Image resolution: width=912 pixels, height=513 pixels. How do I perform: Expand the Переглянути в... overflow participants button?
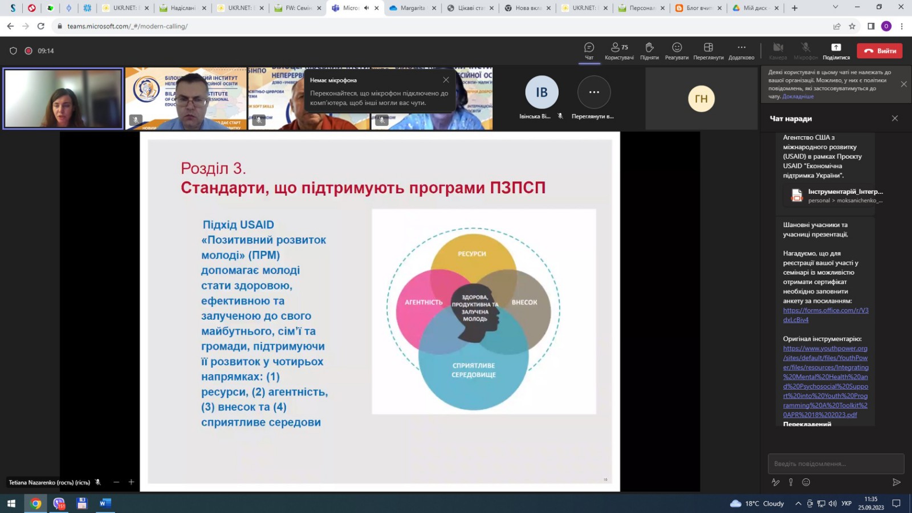click(x=594, y=92)
